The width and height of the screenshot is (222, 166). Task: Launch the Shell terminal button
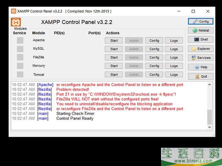click(x=200, y=40)
